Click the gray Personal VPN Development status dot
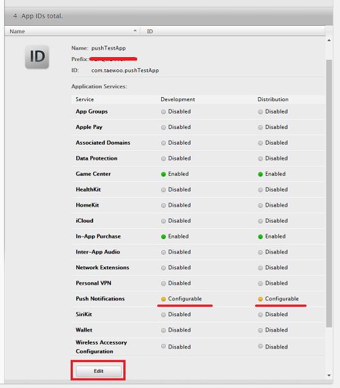Image resolution: width=340 pixels, height=388 pixels. click(163, 283)
